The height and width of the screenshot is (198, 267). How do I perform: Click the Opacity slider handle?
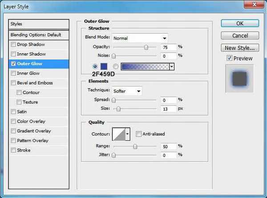point(146,47)
